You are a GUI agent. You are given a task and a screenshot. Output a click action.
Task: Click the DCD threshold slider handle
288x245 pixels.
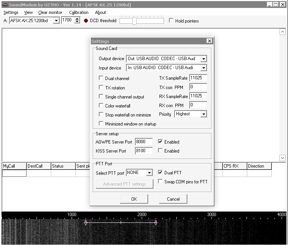click(x=134, y=21)
